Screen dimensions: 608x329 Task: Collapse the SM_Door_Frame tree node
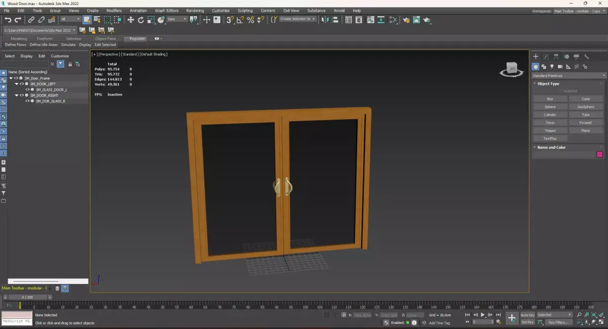(x=11, y=79)
